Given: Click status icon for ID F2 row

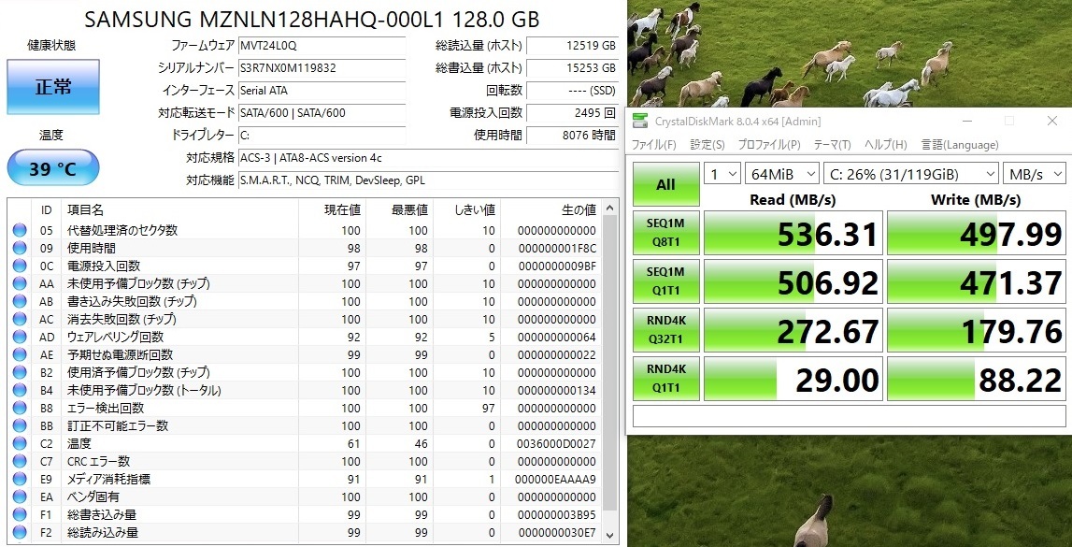Looking at the screenshot, I should (19, 533).
